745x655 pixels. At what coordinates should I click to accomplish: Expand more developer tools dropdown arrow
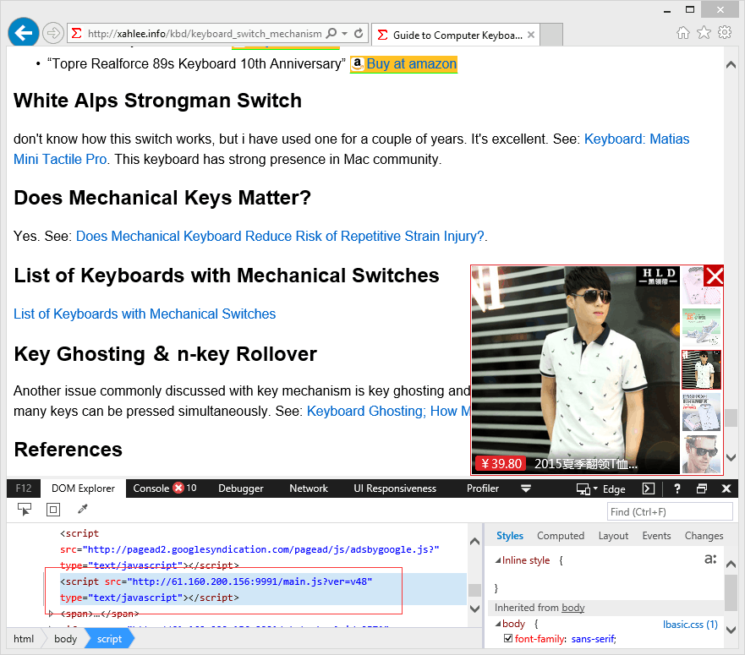point(526,489)
